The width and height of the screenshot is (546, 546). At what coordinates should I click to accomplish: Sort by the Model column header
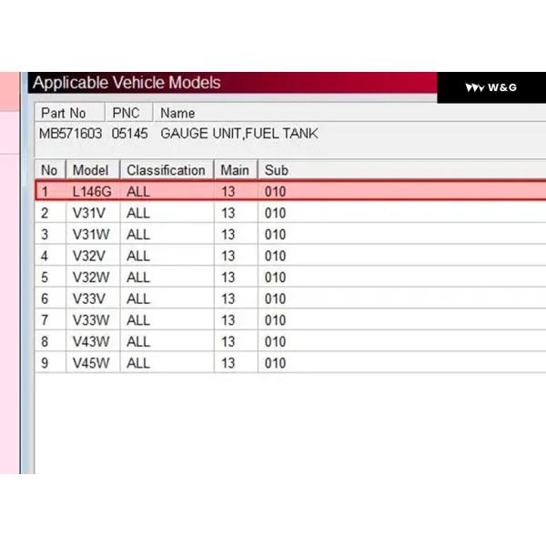click(91, 170)
